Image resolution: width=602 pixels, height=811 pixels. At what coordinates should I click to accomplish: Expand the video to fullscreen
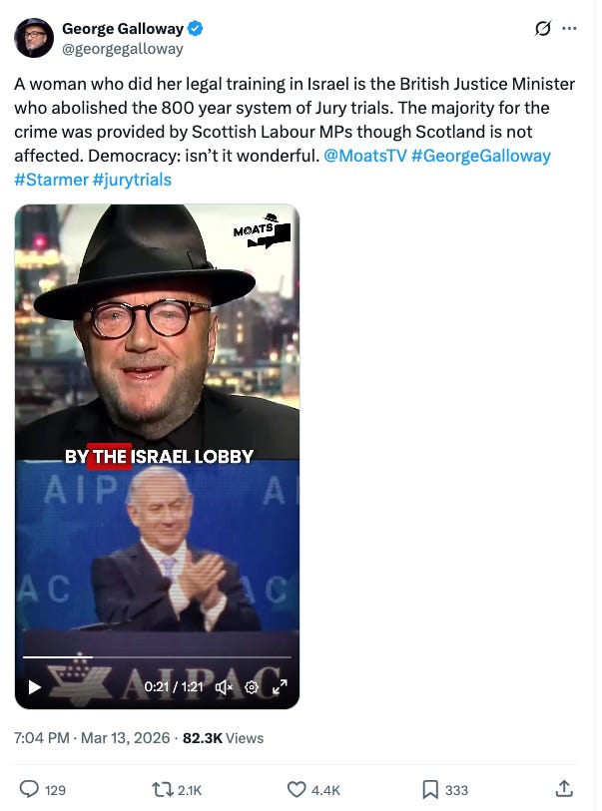tap(280, 687)
